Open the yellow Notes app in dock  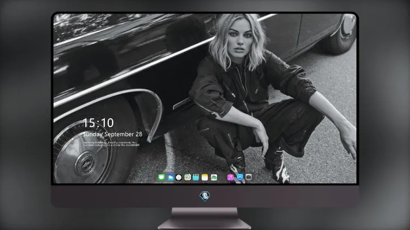tap(205, 178)
